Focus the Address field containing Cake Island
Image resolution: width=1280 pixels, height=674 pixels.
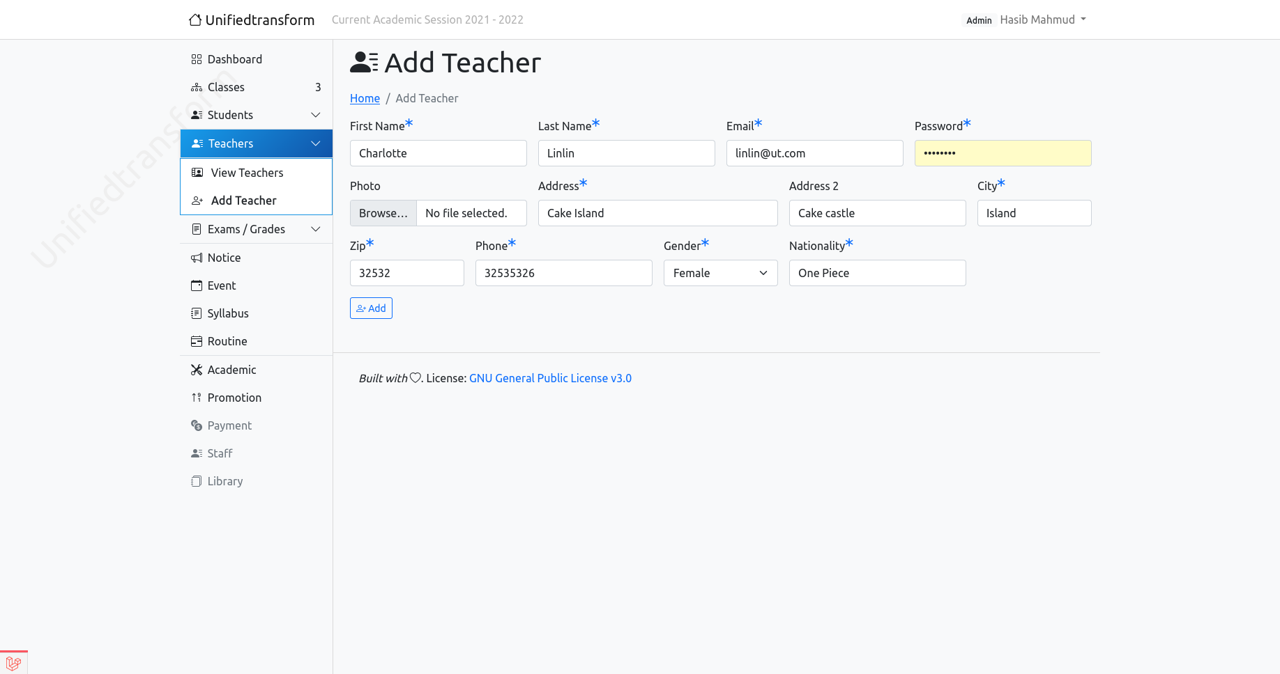(x=658, y=213)
